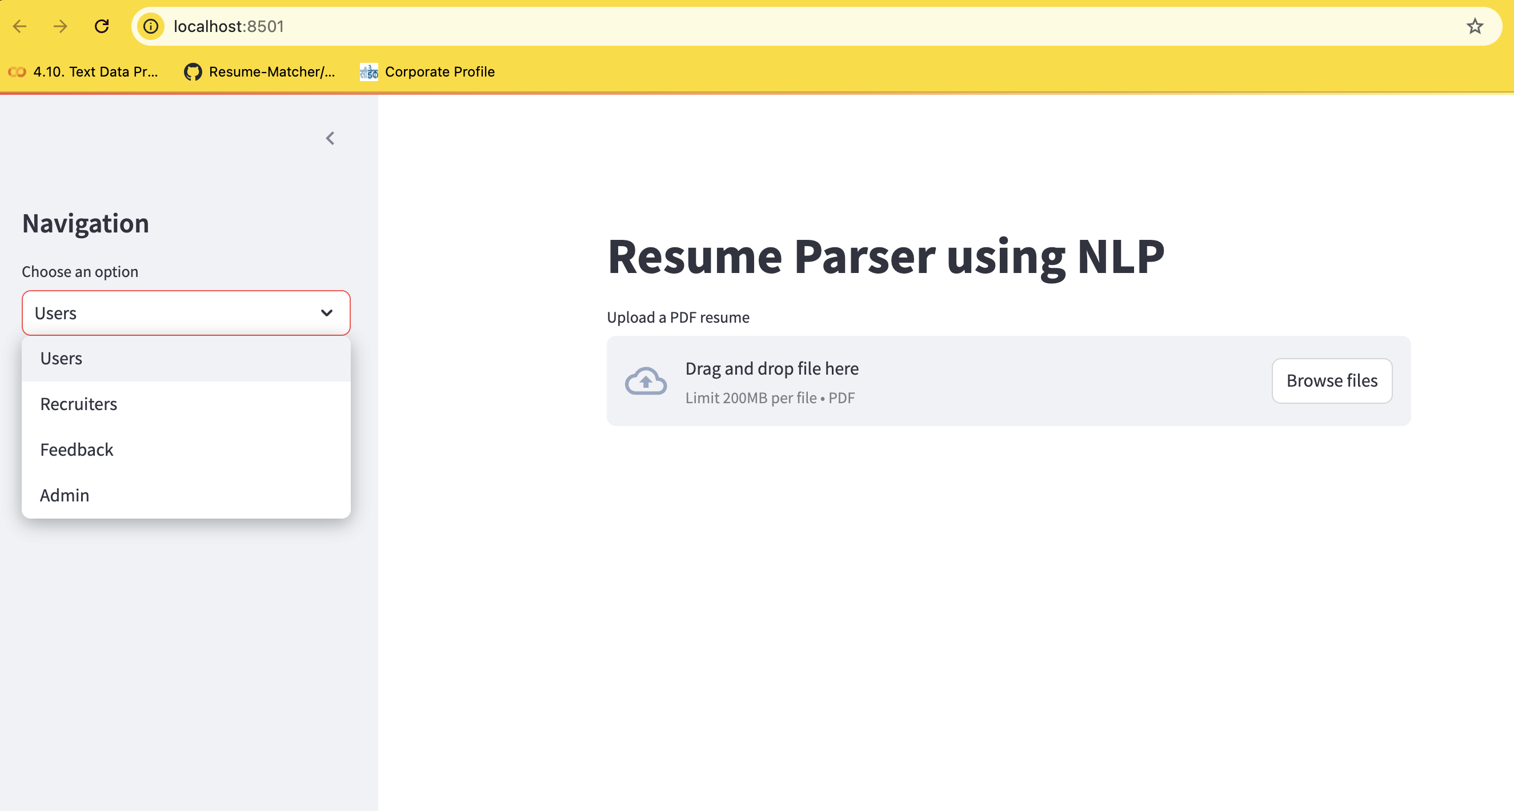Open the 4.10 Text Data Pr... bookmark
Viewport: 1514px width, 811px height.
pyautogui.click(x=83, y=72)
